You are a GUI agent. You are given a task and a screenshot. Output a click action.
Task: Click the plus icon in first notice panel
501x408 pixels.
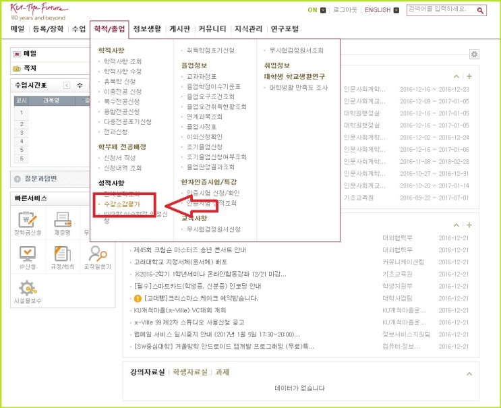coord(469,76)
